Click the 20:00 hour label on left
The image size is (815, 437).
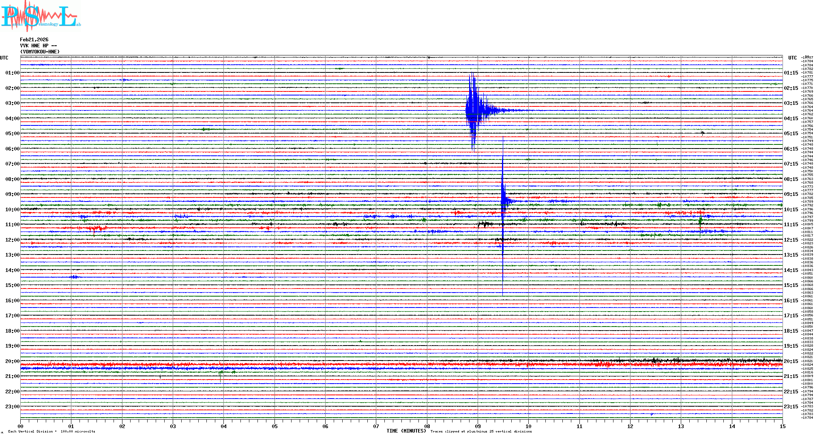point(12,361)
